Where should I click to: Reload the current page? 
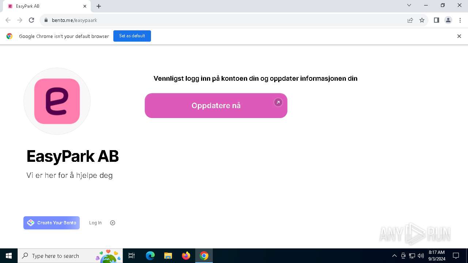coord(31,20)
